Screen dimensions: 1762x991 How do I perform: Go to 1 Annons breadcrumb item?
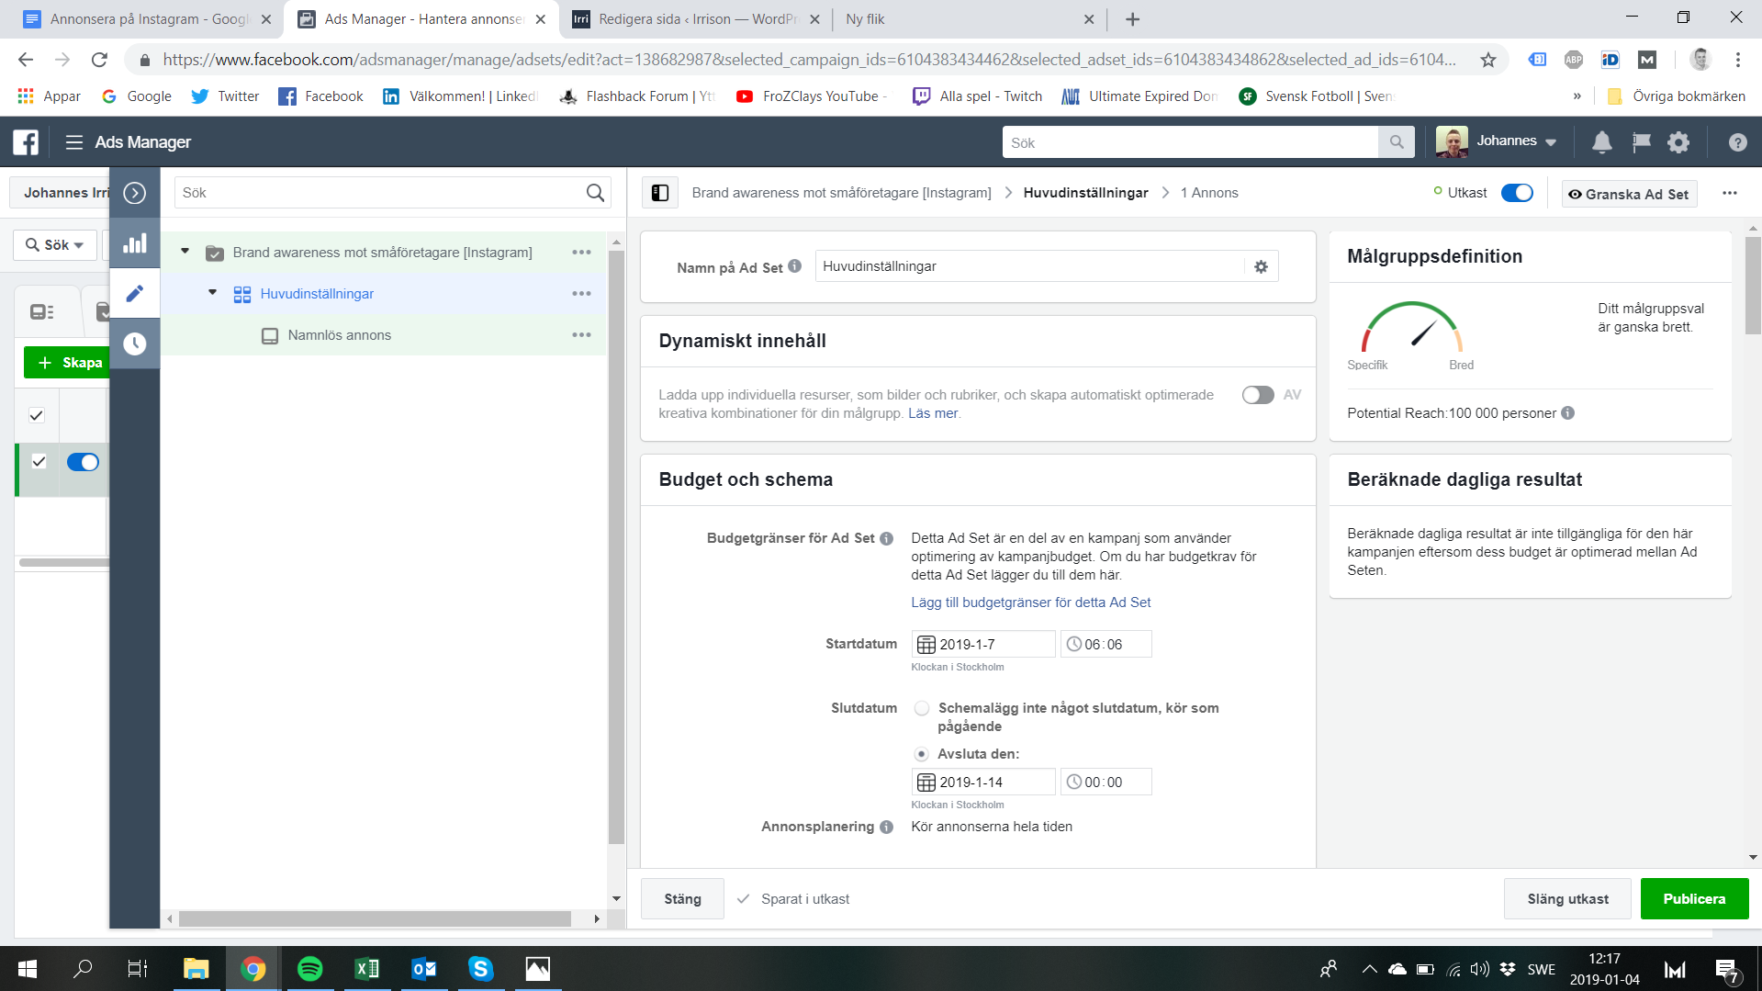pyautogui.click(x=1208, y=193)
